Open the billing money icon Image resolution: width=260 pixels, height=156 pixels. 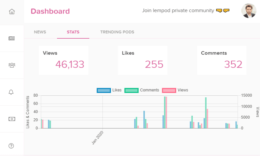tap(12, 119)
